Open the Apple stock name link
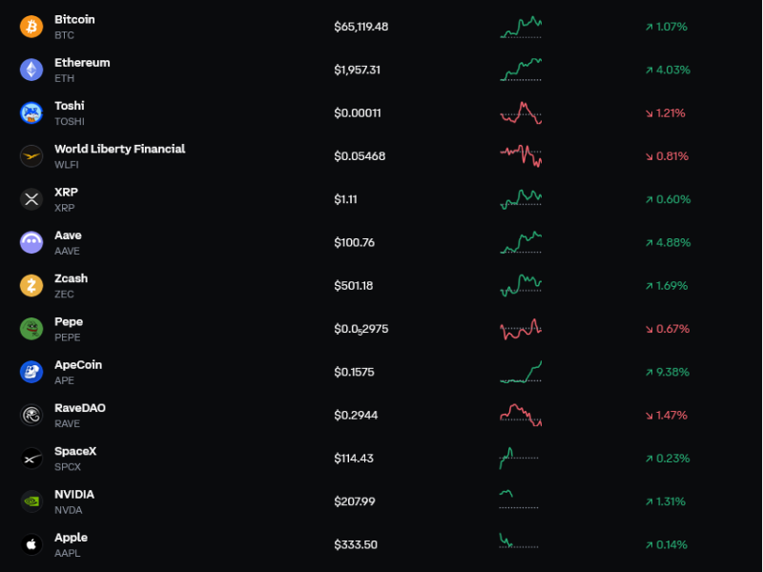The image size is (763, 572). click(71, 538)
